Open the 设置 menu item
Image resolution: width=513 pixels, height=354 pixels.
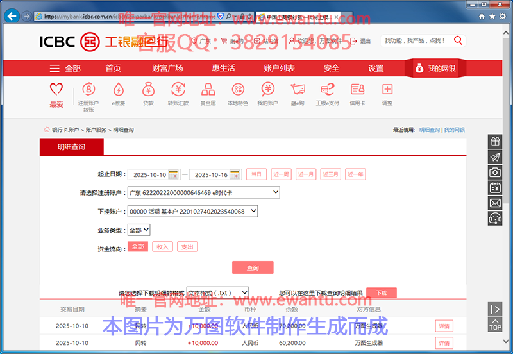point(376,68)
